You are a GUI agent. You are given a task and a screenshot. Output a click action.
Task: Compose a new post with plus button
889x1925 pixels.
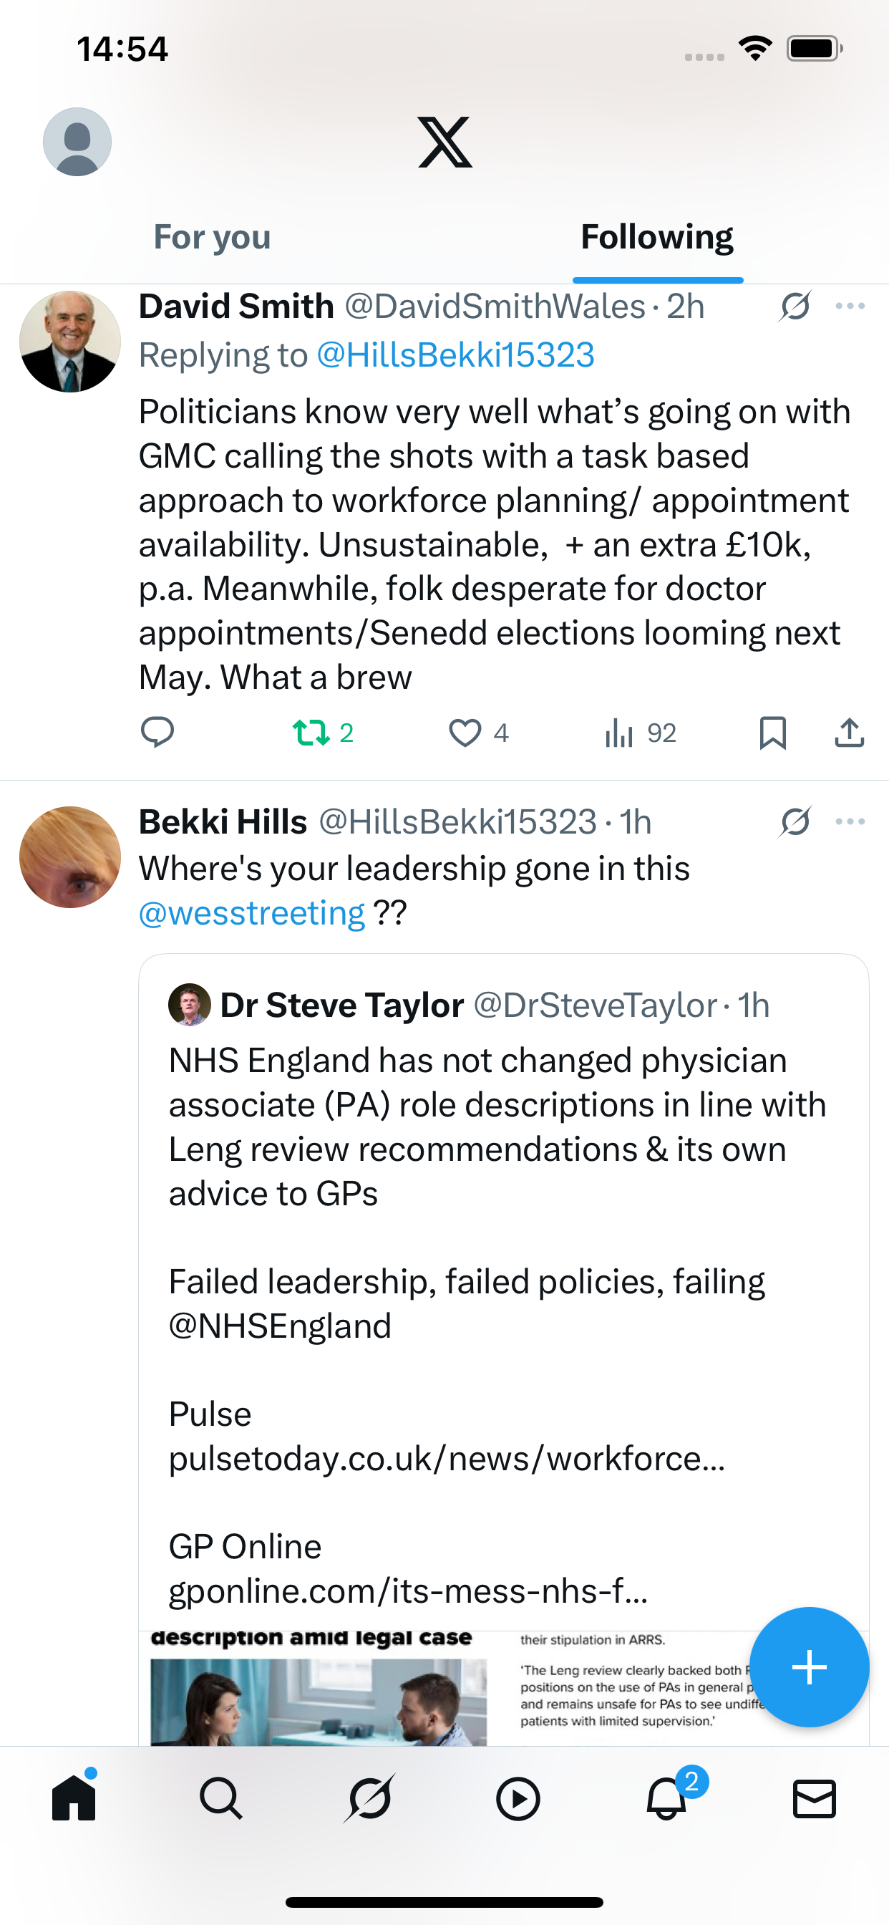pyautogui.click(x=809, y=1667)
